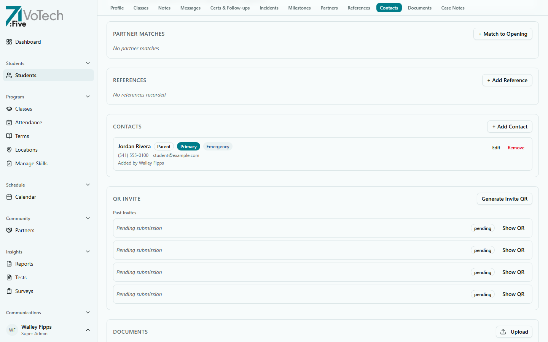
Task: Open the Dashboard from the sidebar
Action: tap(28, 42)
